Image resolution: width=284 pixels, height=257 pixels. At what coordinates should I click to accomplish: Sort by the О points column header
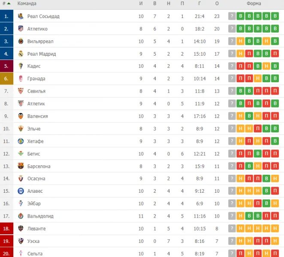(217, 3)
